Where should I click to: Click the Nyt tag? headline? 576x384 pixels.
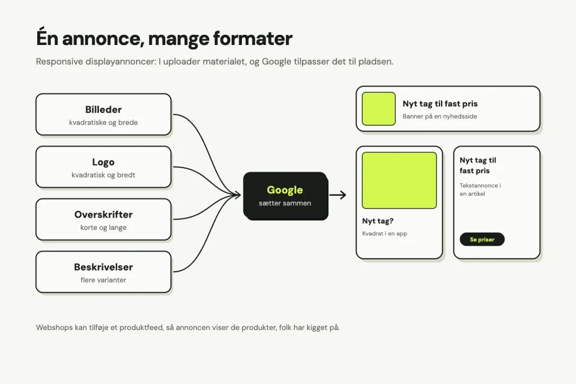tap(377, 221)
